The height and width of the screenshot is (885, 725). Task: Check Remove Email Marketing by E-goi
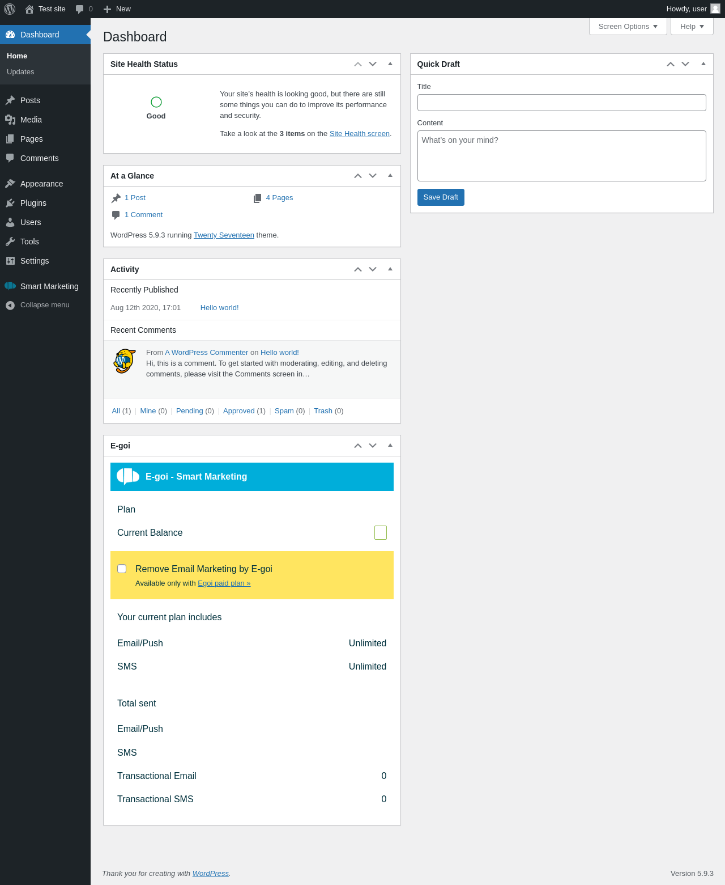(122, 569)
